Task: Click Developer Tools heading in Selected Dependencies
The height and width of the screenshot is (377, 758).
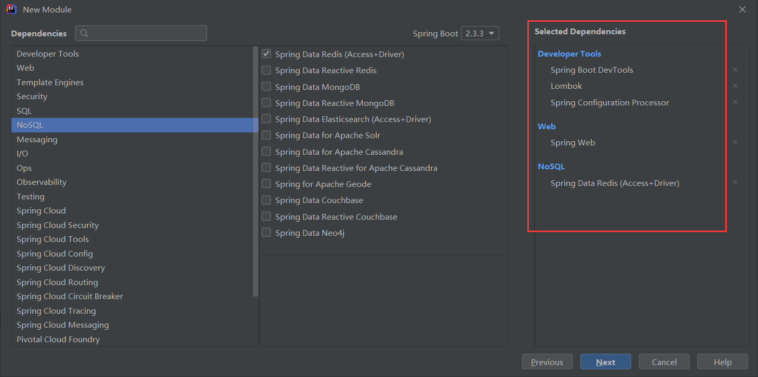Action: pyautogui.click(x=569, y=53)
